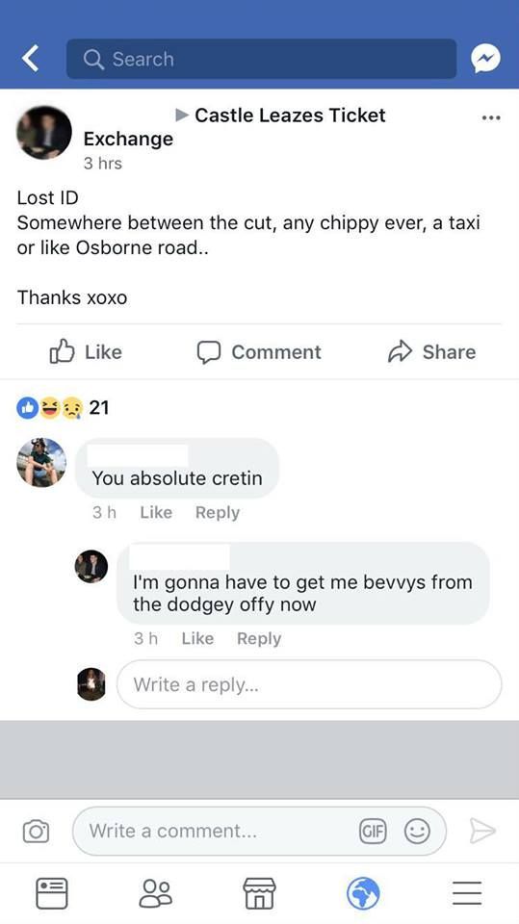Open the emoji picker smiley icon
The width and height of the screenshot is (519, 924).
(x=416, y=832)
